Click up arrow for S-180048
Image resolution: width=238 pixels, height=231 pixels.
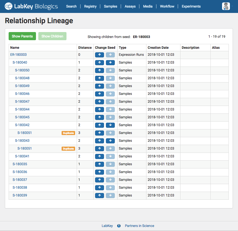point(99,78)
